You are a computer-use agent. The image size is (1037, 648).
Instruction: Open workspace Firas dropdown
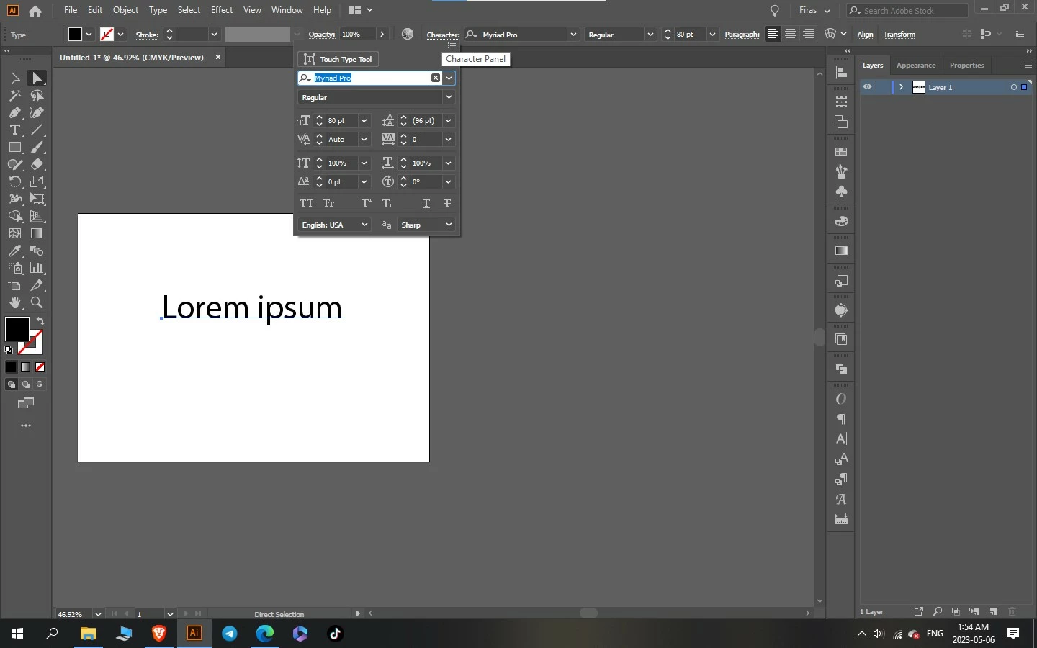pos(814,10)
